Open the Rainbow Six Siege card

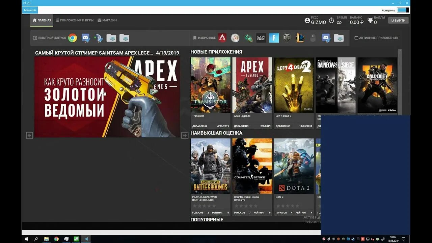pos(335,86)
